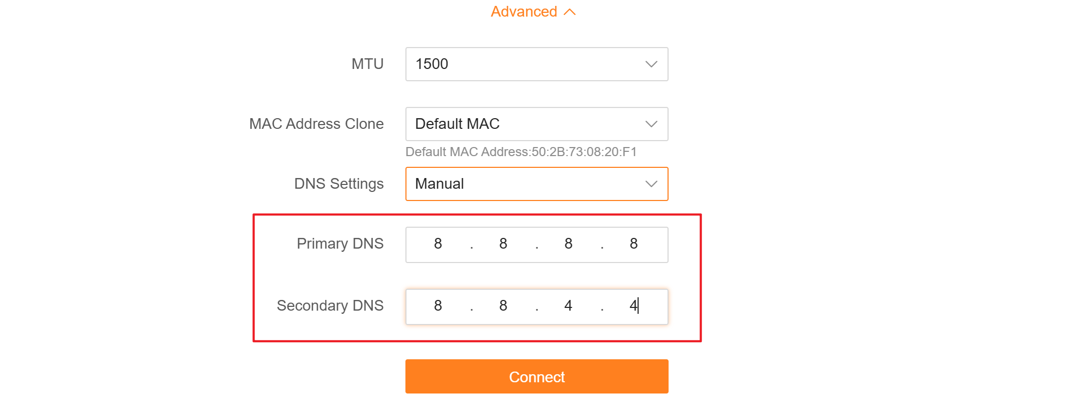
Task: Click fourth octet of Secondary DNS
Action: (634, 306)
